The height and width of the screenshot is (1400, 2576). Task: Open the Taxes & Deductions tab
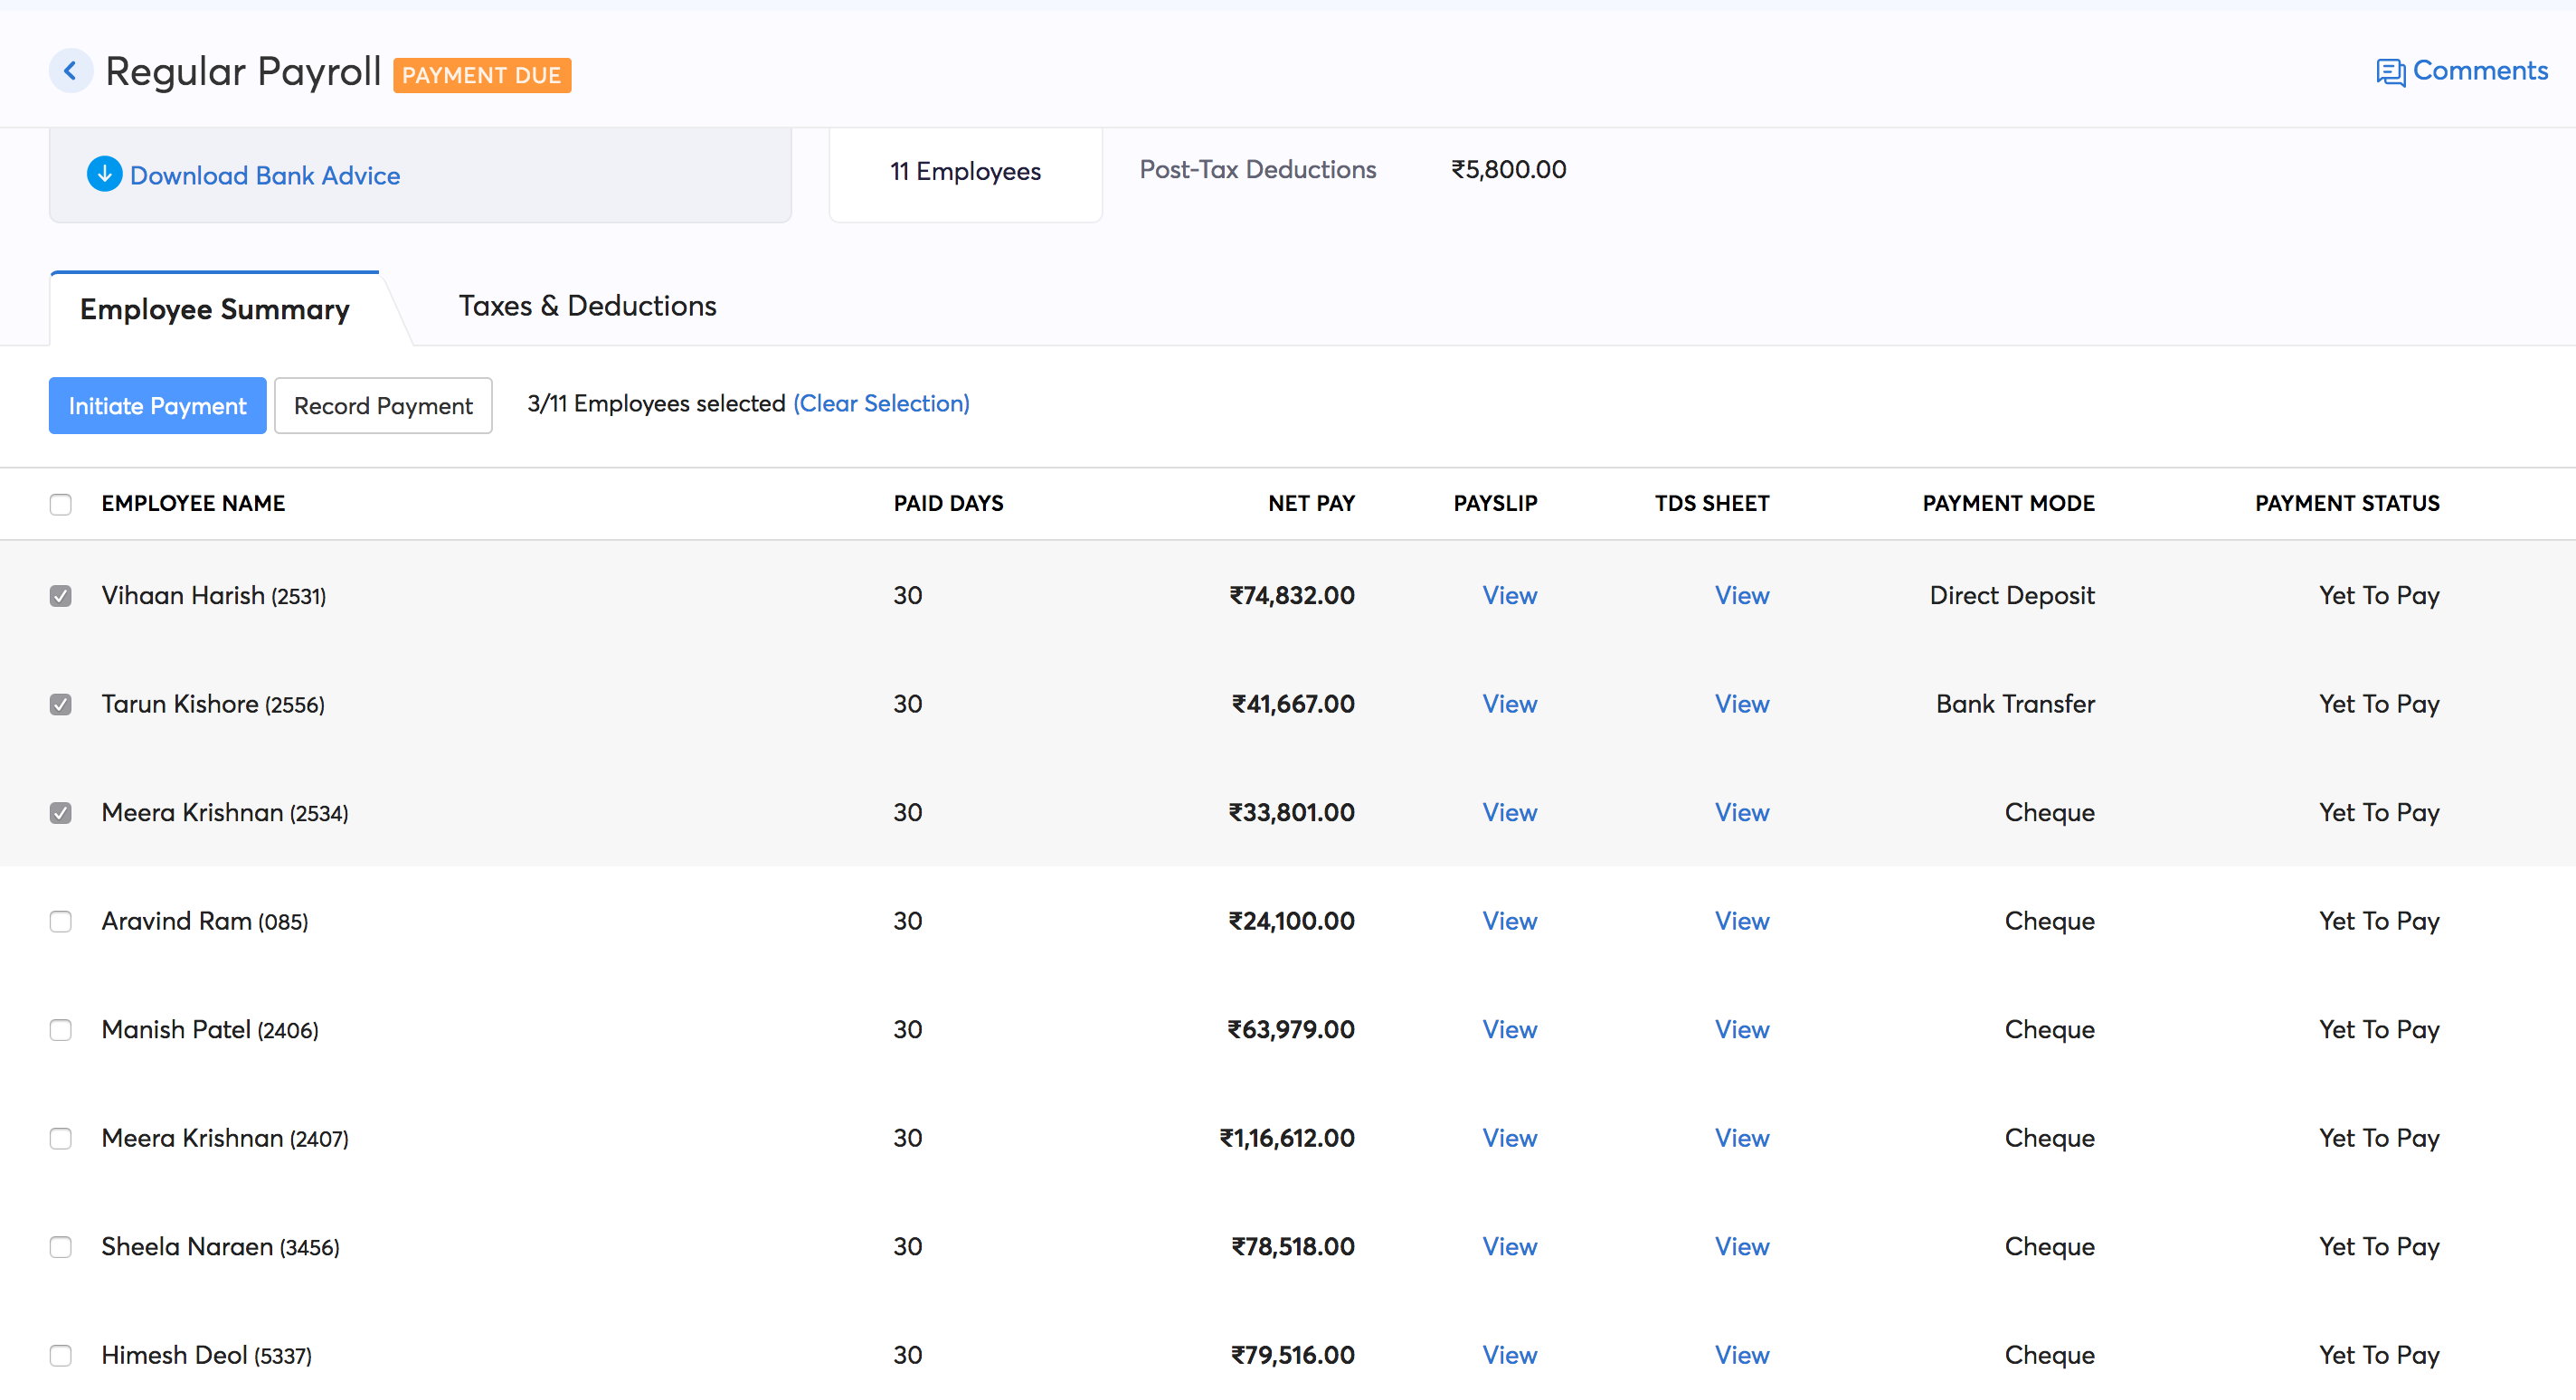tap(587, 306)
